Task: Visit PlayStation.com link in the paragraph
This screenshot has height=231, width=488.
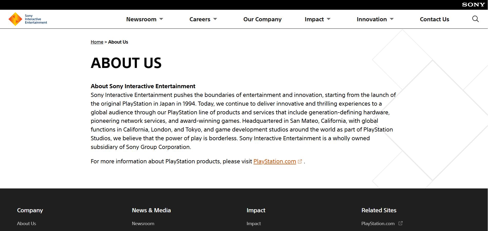Action: (x=275, y=162)
